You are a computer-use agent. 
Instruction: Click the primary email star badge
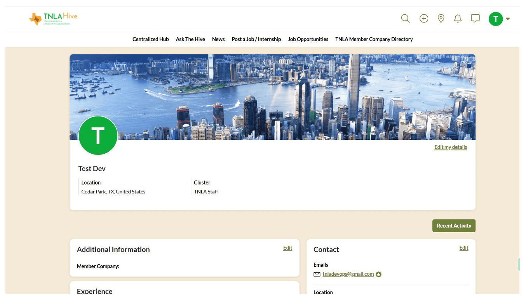[x=379, y=275]
